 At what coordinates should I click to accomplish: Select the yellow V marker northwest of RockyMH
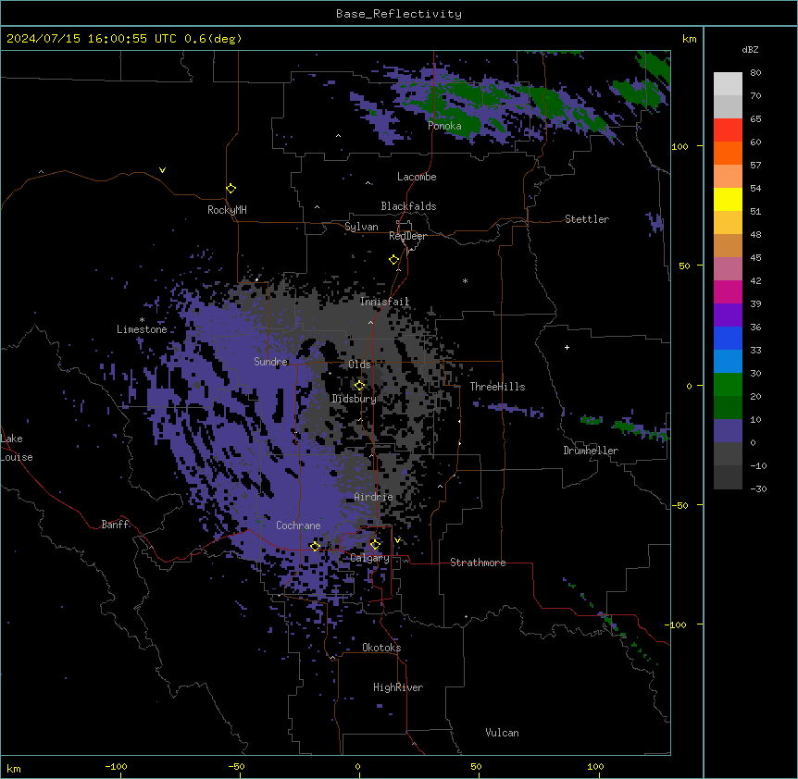[x=162, y=170]
